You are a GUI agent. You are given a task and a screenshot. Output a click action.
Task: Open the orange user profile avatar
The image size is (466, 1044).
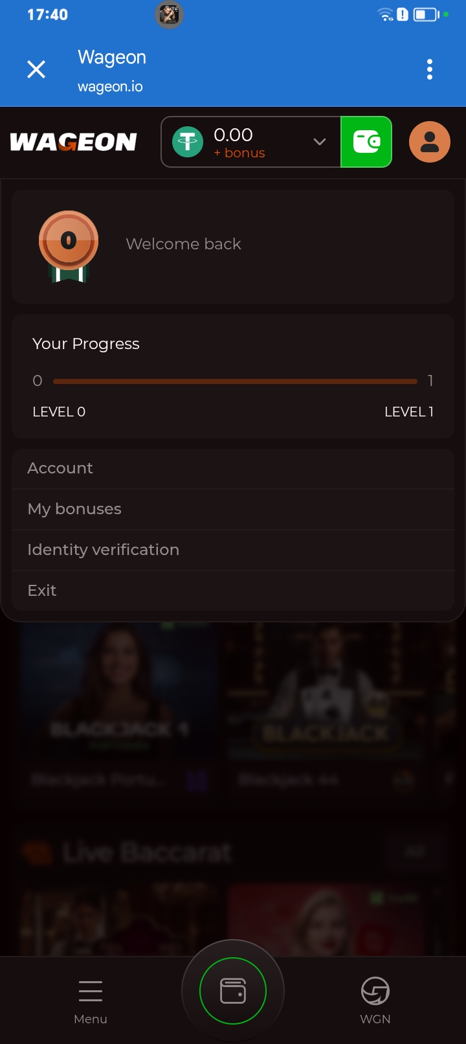pyautogui.click(x=429, y=142)
